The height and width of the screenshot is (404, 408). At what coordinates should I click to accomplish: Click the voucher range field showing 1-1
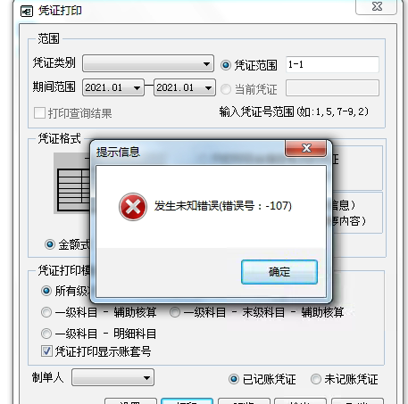(x=332, y=64)
